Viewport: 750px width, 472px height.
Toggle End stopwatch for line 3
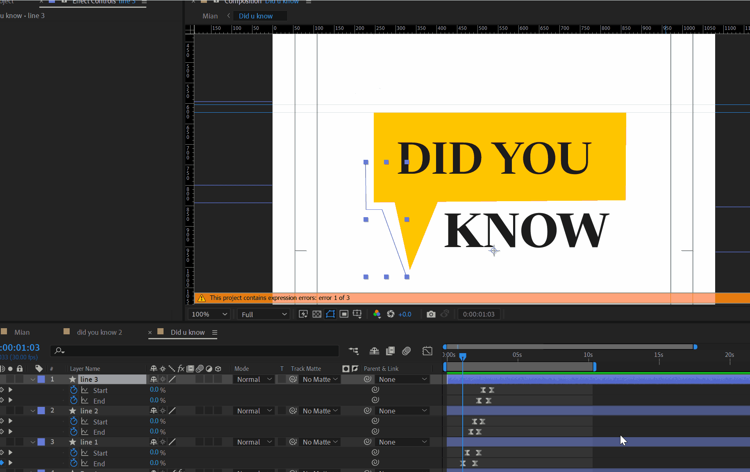click(x=74, y=400)
